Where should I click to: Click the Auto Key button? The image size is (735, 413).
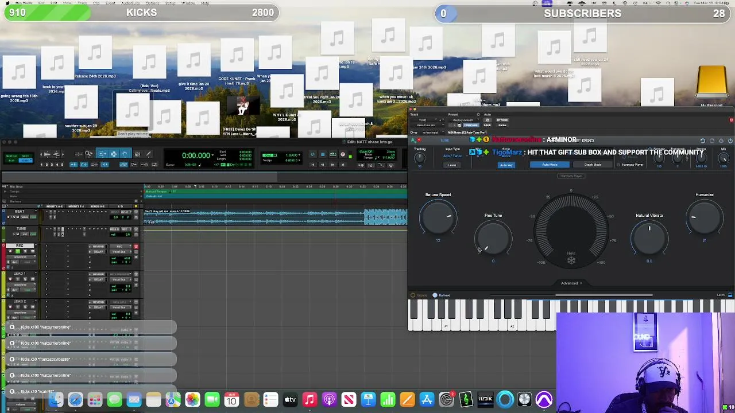tap(506, 165)
